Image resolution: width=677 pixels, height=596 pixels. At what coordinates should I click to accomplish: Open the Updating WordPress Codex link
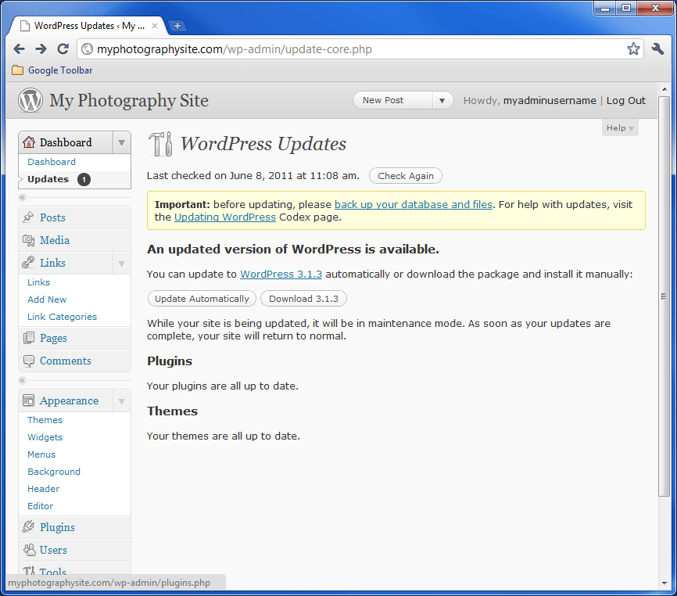click(x=225, y=217)
